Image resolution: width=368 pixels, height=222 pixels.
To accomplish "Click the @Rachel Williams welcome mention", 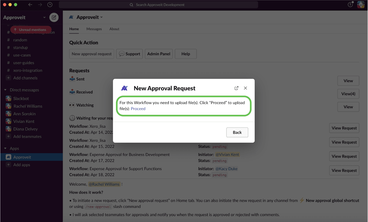I will 104,184.
